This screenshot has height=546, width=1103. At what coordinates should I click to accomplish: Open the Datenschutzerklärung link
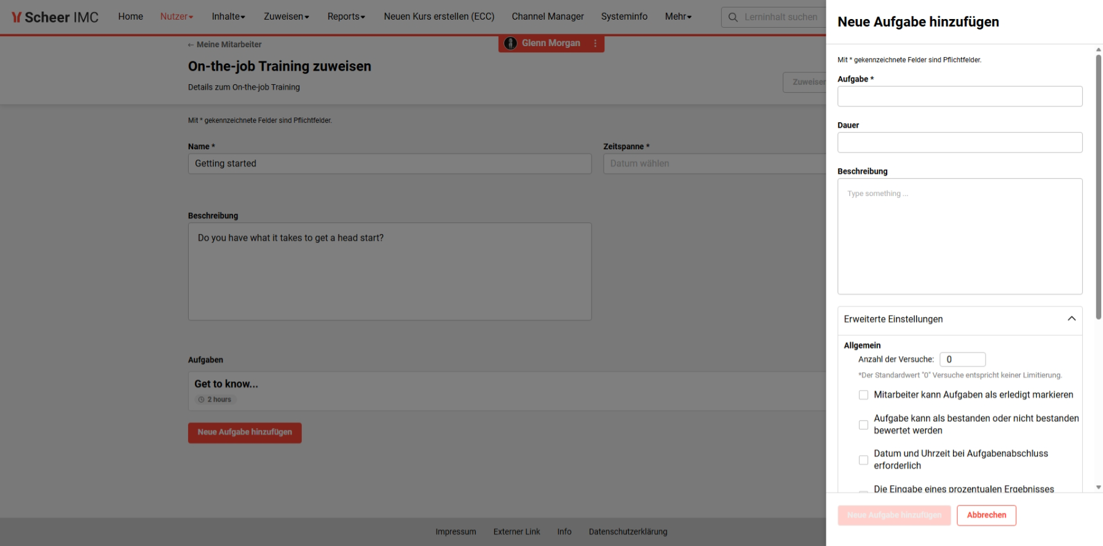pos(628,532)
